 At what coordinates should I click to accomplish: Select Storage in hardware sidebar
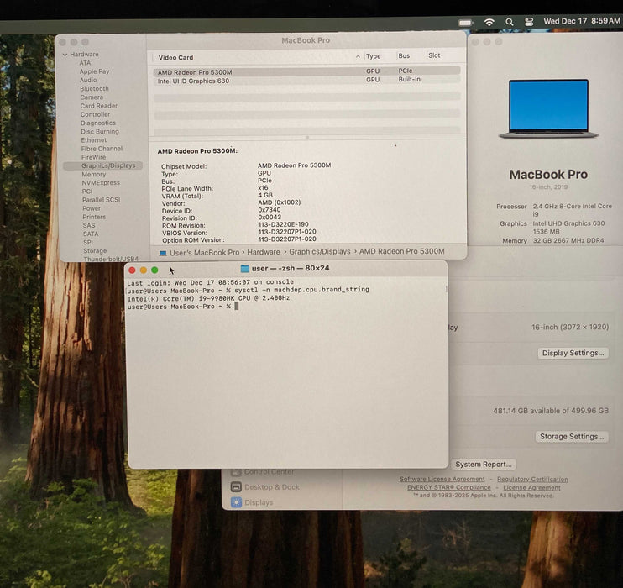tap(95, 251)
